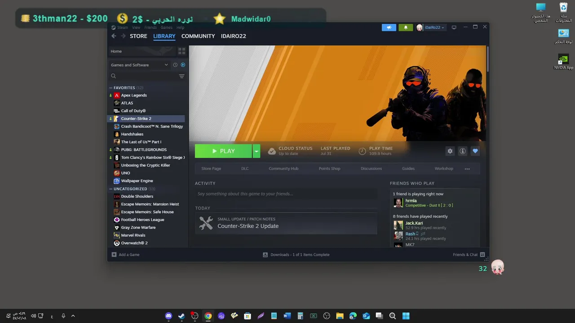Toggle the heart favorite icon

475,151
